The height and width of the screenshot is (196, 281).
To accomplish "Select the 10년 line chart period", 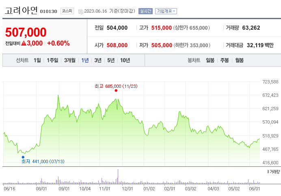I will tap(125, 60).
